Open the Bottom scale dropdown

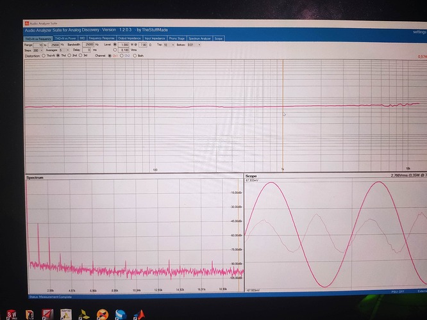click(x=194, y=45)
